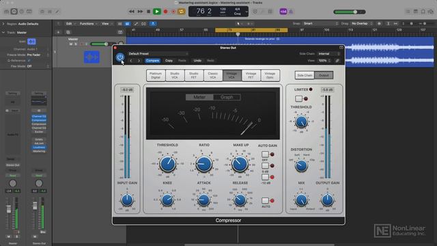Open the Editors pencil icon
Image resolution: width=437 pixels, height=246 pixels.
point(57,12)
